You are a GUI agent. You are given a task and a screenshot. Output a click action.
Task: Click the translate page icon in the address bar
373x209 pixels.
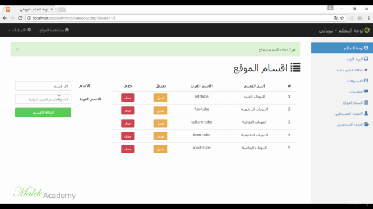pyautogui.click(x=336, y=18)
